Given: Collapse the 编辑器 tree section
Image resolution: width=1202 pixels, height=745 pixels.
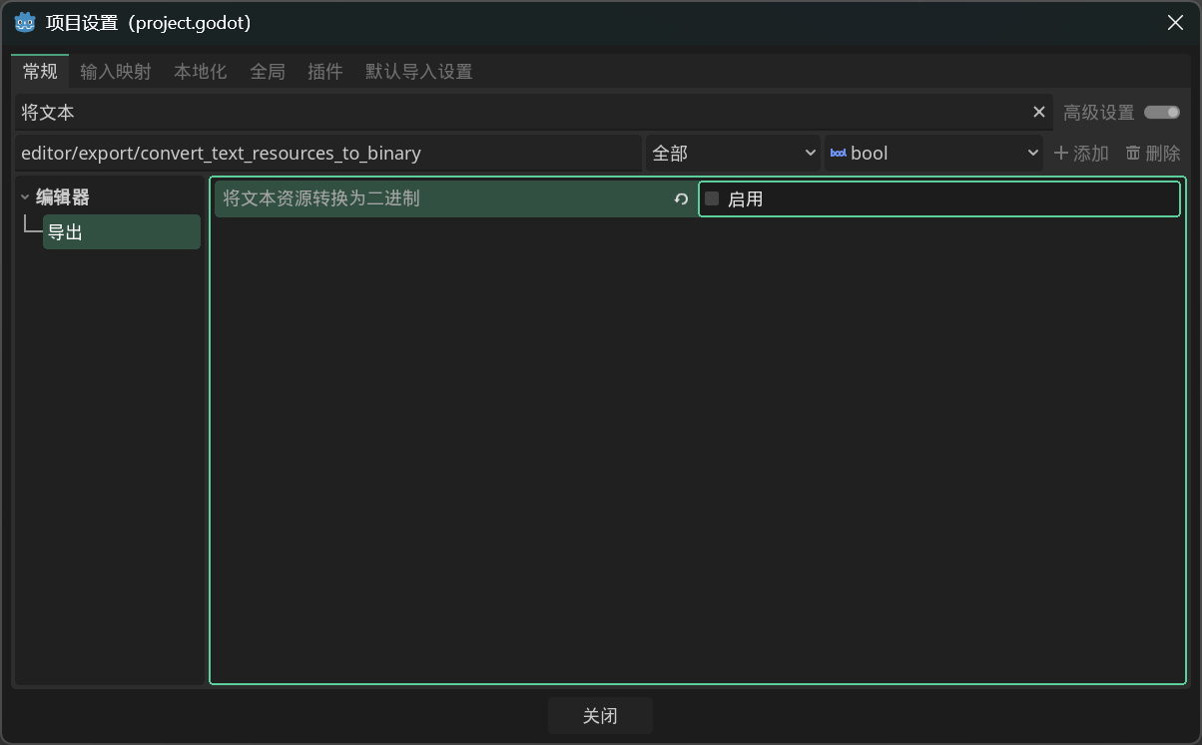Looking at the screenshot, I should coord(25,197).
